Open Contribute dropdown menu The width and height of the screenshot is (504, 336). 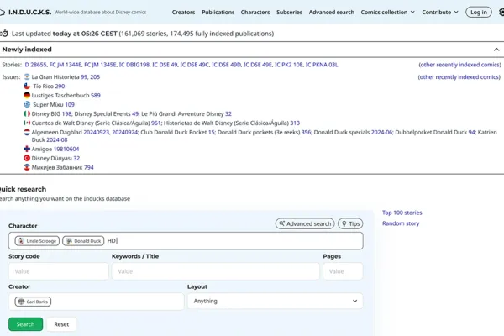[440, 13]
